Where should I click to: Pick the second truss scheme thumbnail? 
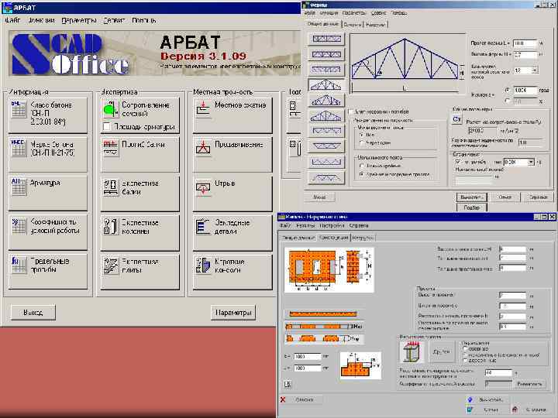[x=326, y=54]
